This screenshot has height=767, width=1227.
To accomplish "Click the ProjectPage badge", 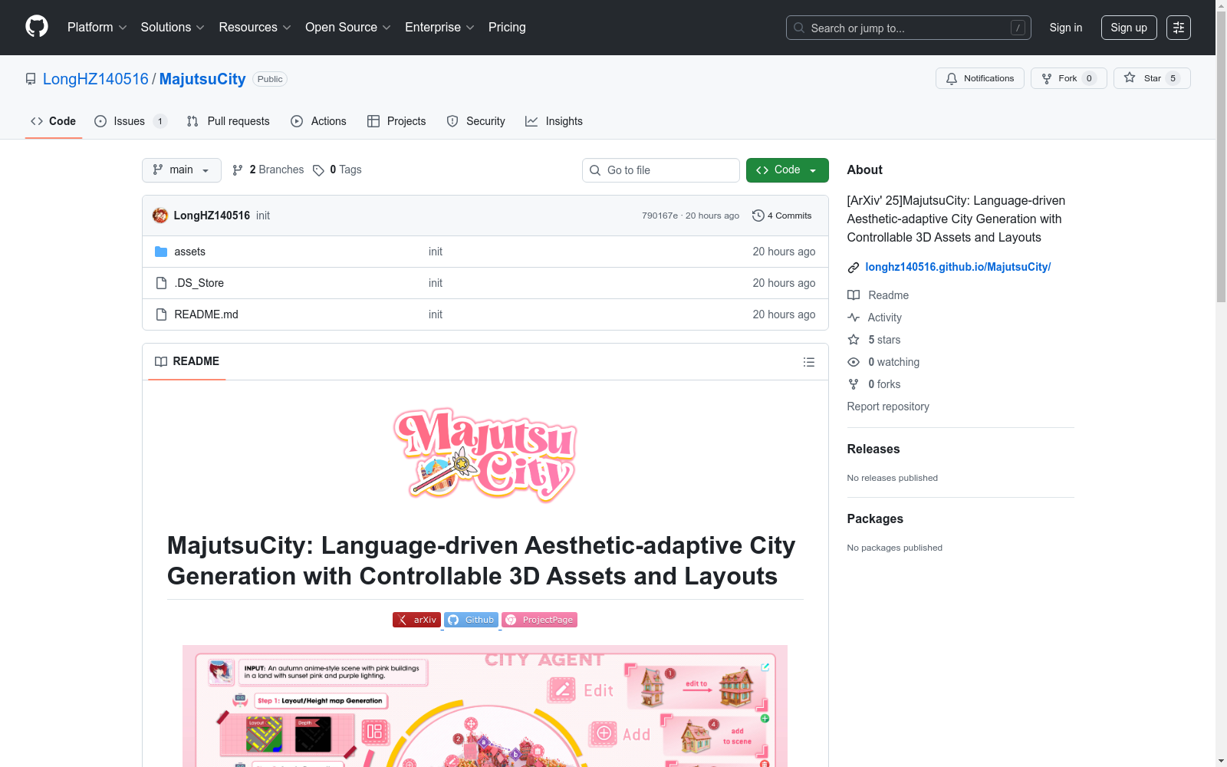I will (540, 620).
